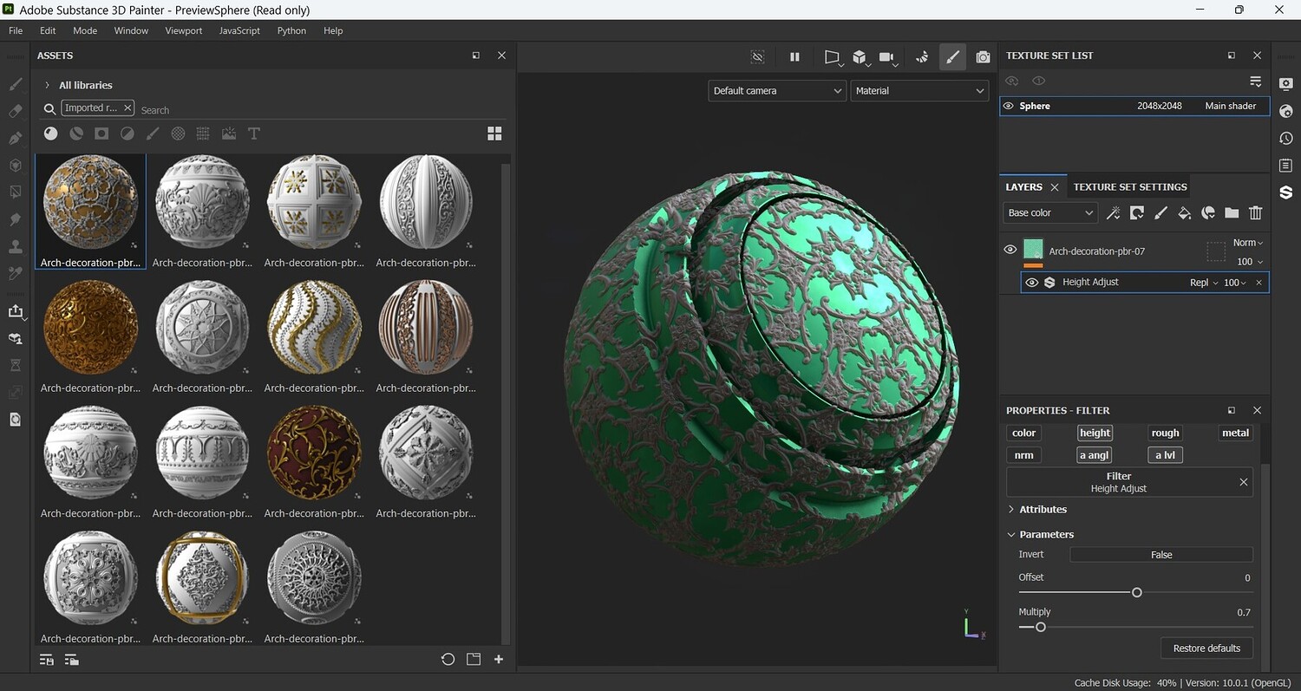Filter assets by Fonts T icon
This screenshot has height=691, width=1301.
pos(254,134)
